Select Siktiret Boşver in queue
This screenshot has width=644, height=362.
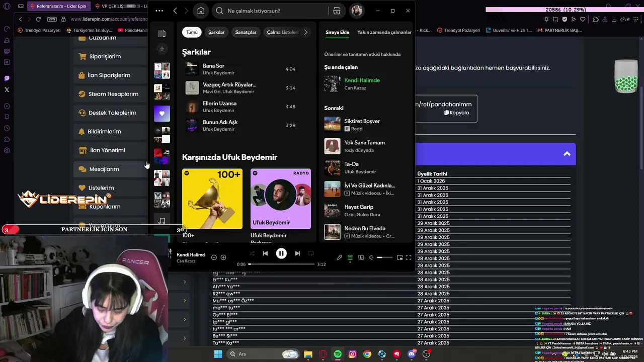click(x=366, y=125)
